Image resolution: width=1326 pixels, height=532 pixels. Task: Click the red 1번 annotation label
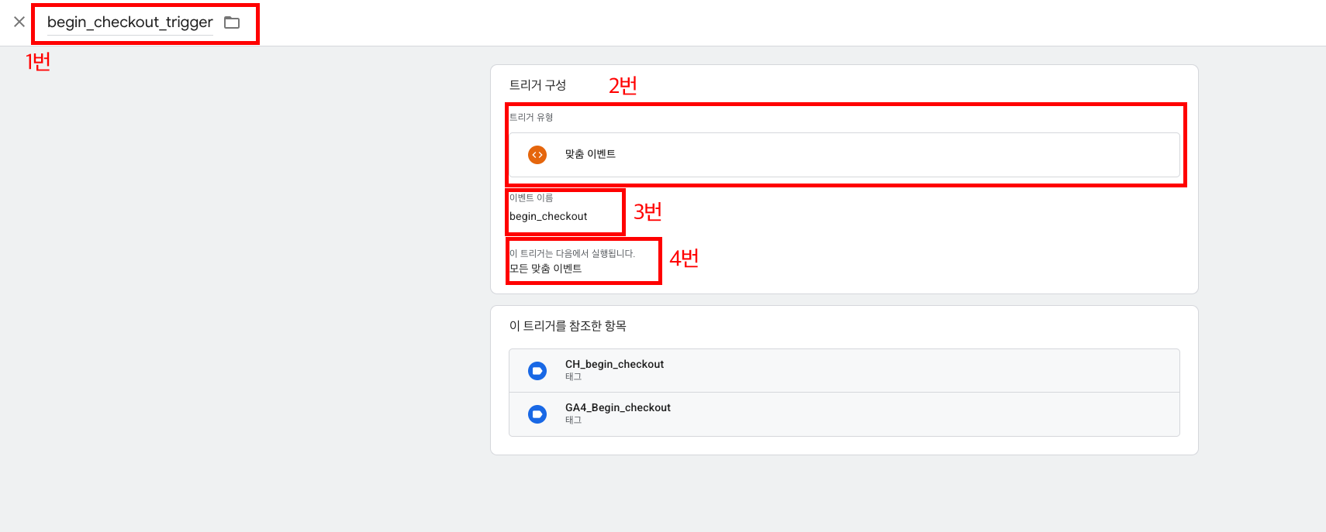click(38, 62)
